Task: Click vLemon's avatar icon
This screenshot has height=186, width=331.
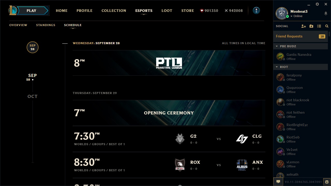Action: pyautogui.click(x=280, y=164)
